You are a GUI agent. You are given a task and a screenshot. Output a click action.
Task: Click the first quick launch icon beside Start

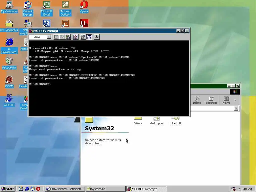click(x=21, y=189)
